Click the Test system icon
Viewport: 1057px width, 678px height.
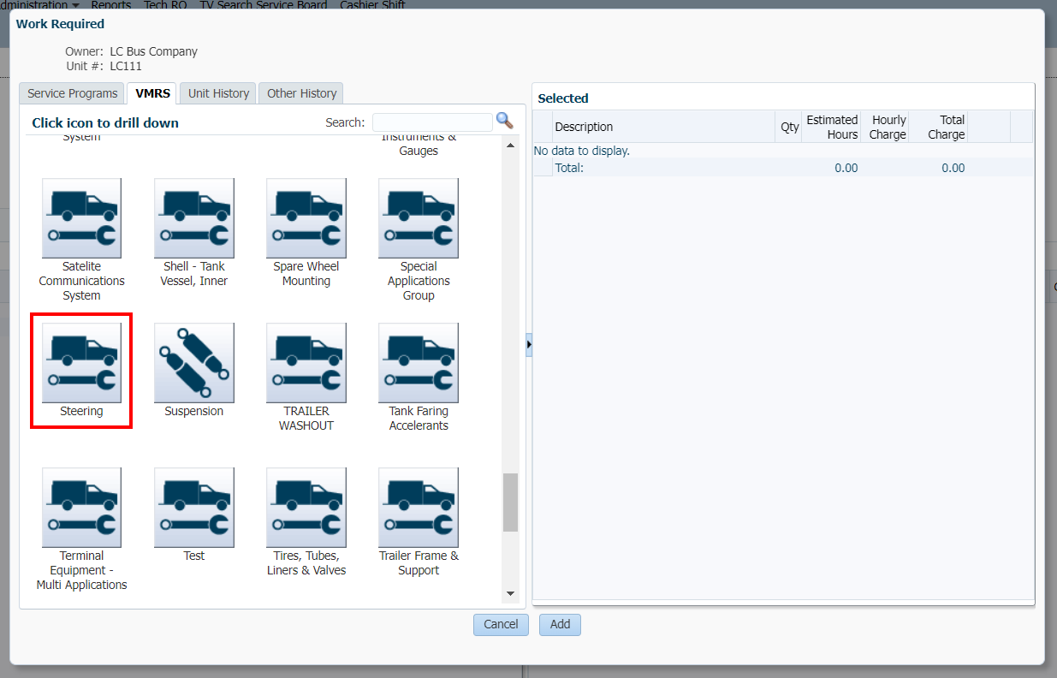(x=194, y=508)
